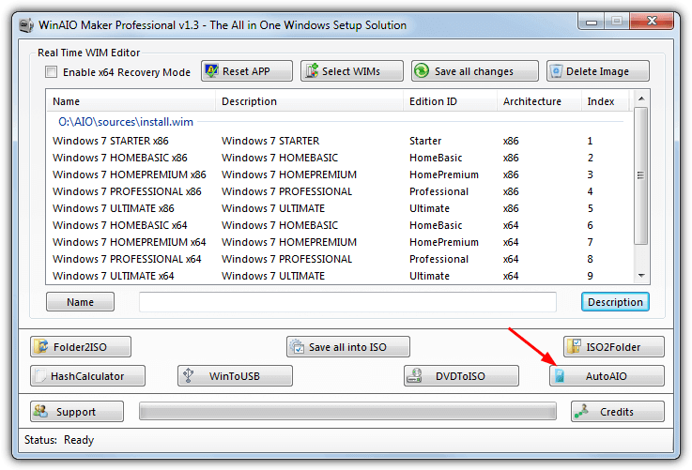Image resolution: width=692 pixels, height=470 pixels.
Task: Open the Name edit button
Action: click(x=81, y=302)
